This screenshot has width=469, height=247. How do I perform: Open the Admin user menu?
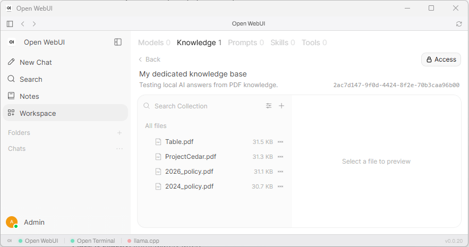click(34, 222)
